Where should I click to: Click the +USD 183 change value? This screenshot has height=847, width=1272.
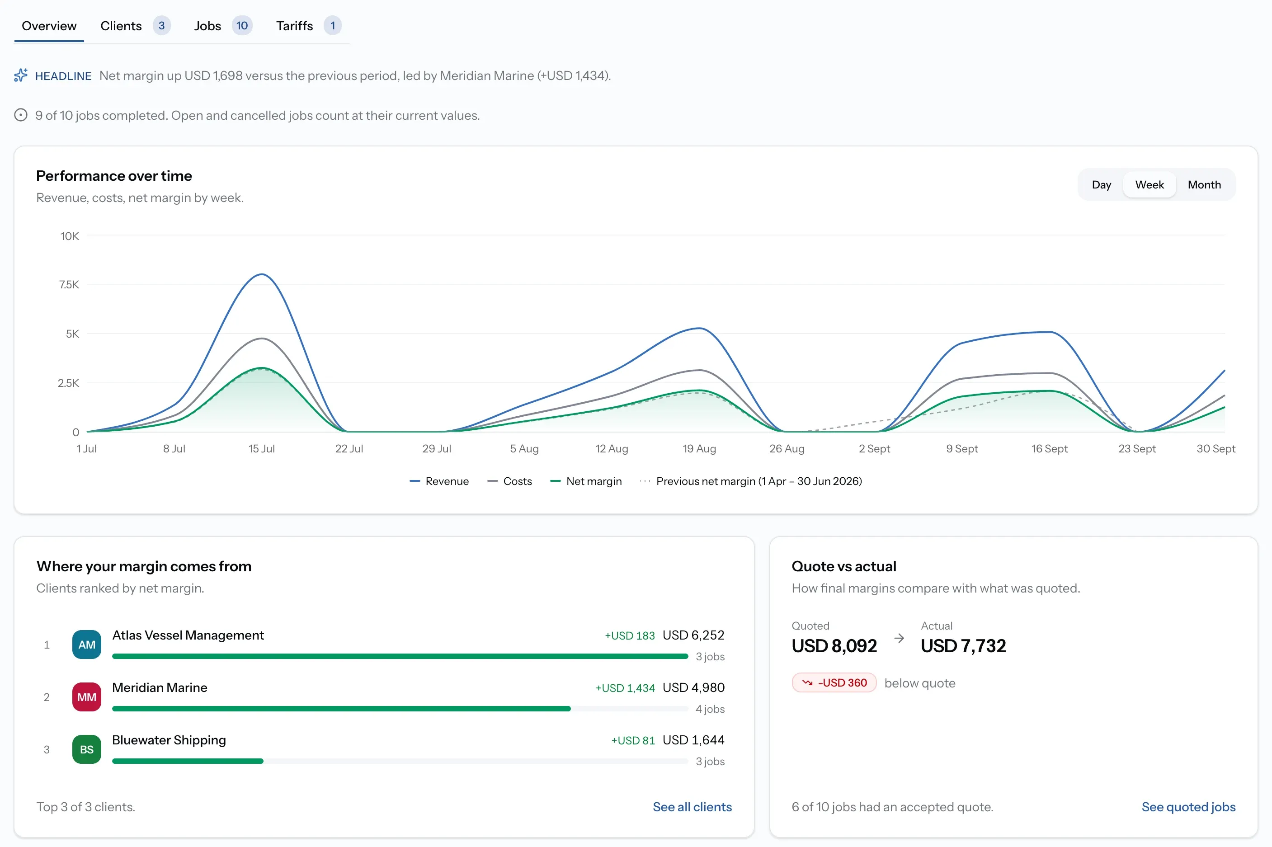(630, 636)
